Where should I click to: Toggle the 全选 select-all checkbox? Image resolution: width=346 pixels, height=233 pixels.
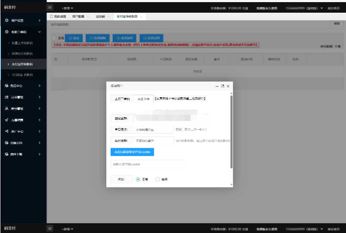54,38
